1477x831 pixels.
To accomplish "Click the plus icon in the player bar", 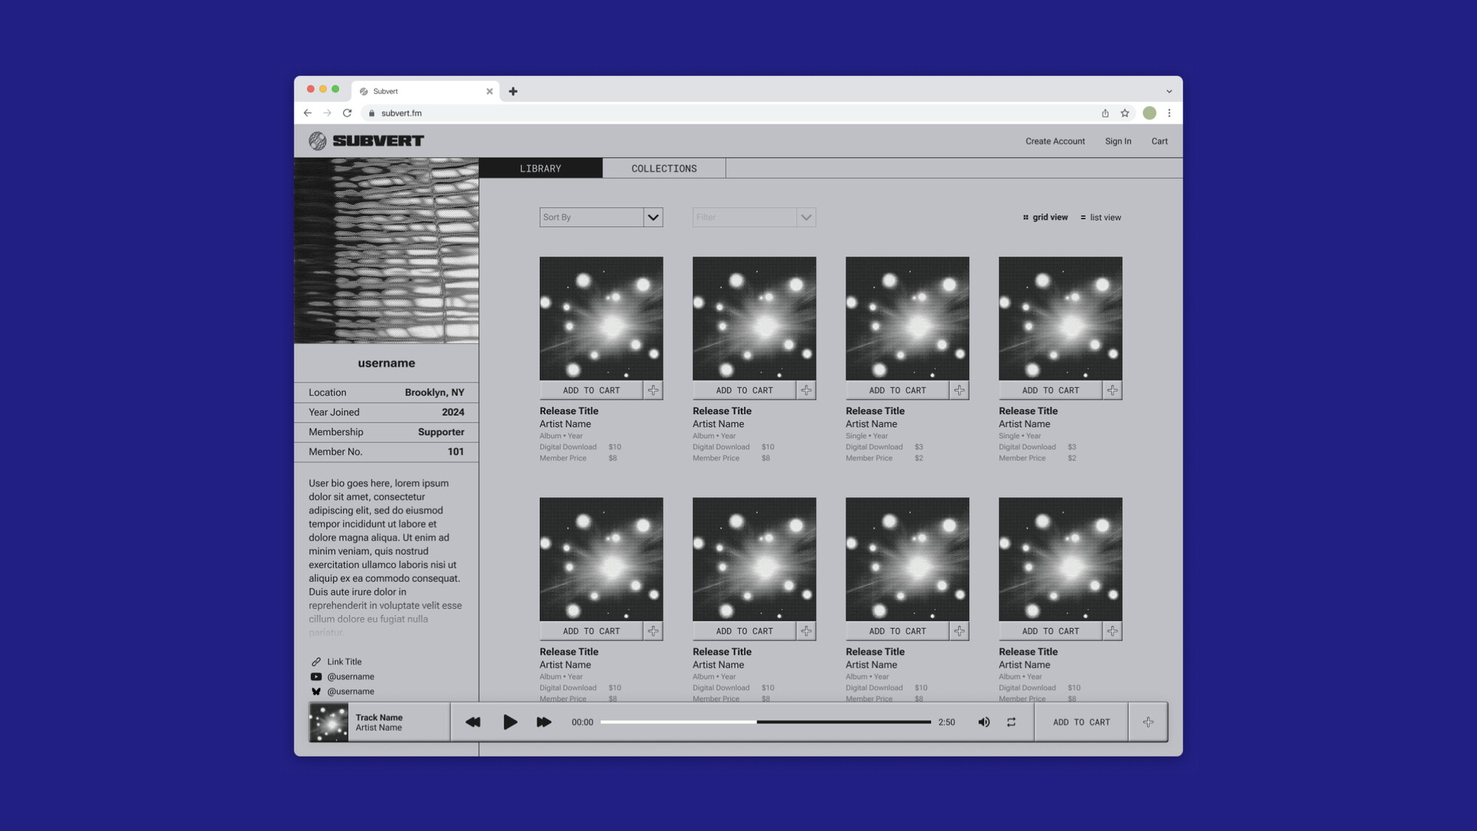I will tap(1148, 722).
